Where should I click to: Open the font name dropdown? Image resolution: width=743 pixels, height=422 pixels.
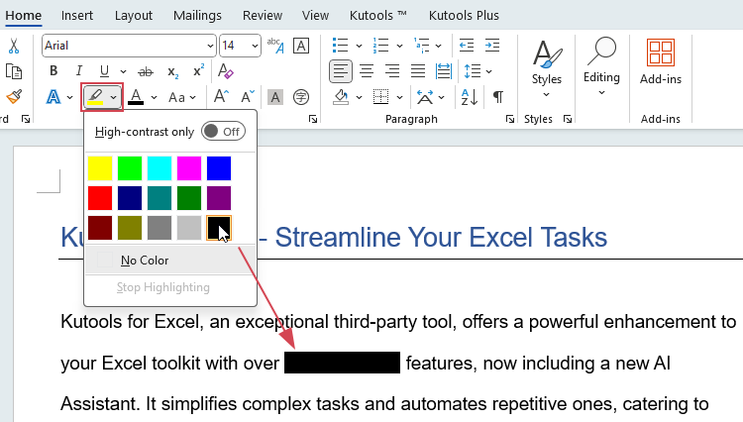coord(210,46)
